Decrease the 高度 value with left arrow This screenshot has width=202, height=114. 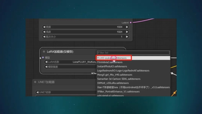(44, 32)
